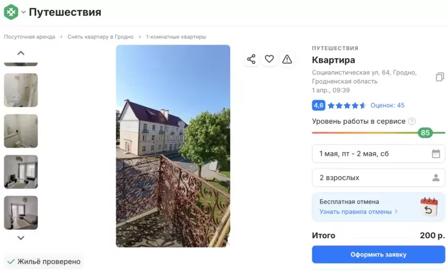Show next thumbnails with the down chevron

(x=21, y=238)
